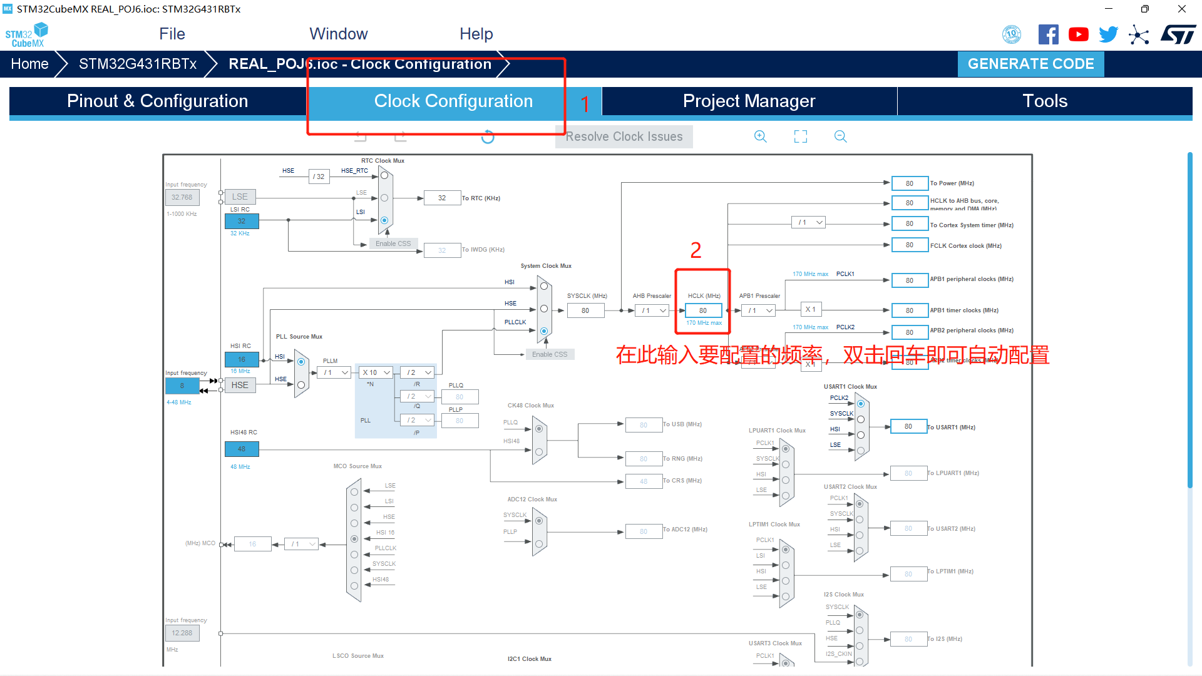Open the Facebook icon link

click(1048, 34)
